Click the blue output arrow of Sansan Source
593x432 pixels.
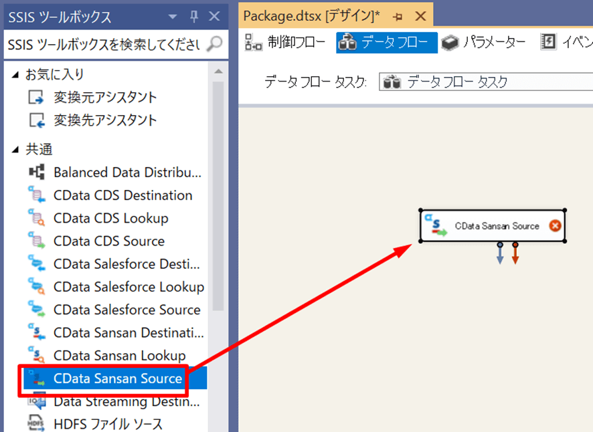pyautogui.click(x=500, y=253)
